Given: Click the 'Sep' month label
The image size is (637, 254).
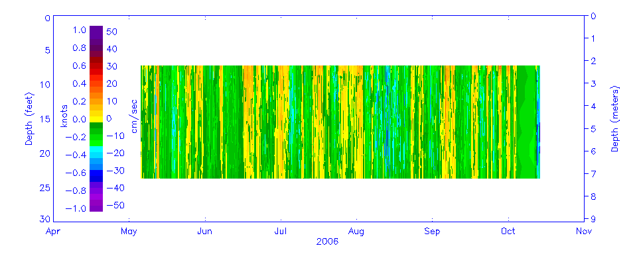Looking at the screenshot, I should 432,232.
